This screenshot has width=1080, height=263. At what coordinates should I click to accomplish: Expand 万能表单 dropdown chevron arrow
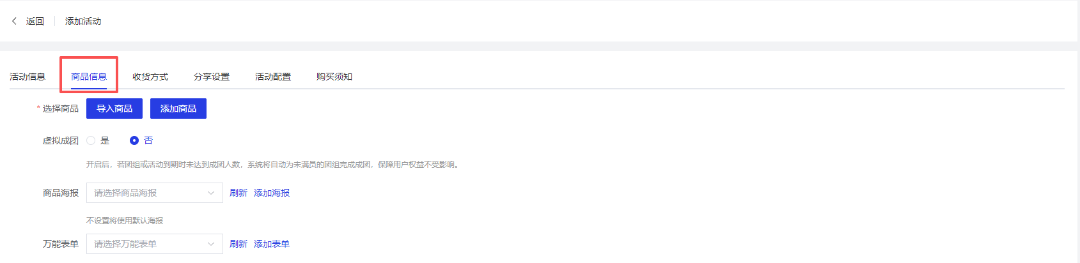[211, 244]
